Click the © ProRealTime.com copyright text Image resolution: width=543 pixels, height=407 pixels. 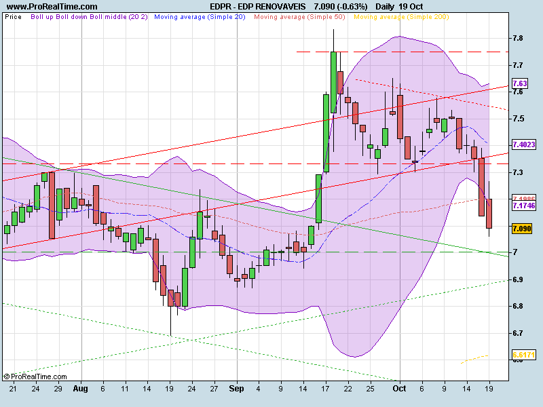point(35,376)
